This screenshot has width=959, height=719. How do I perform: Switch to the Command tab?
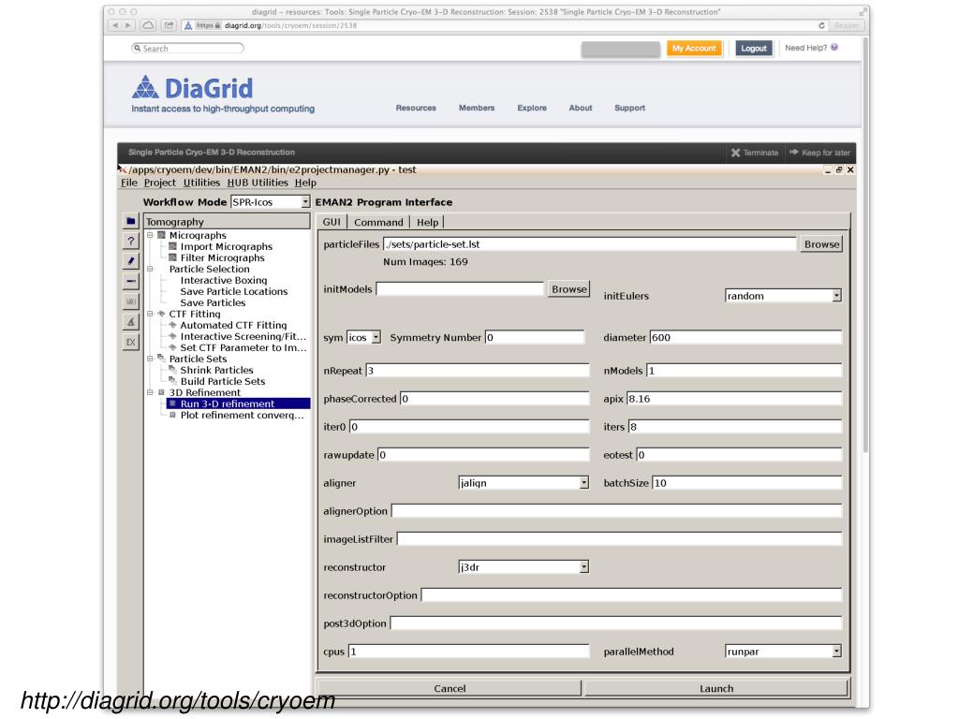(378, 222)
